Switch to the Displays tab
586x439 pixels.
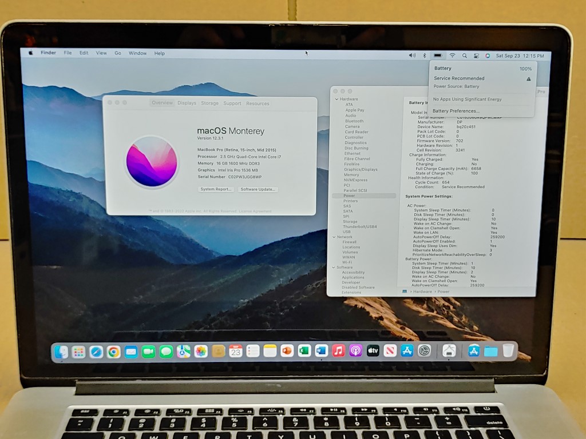pos(187,103)
